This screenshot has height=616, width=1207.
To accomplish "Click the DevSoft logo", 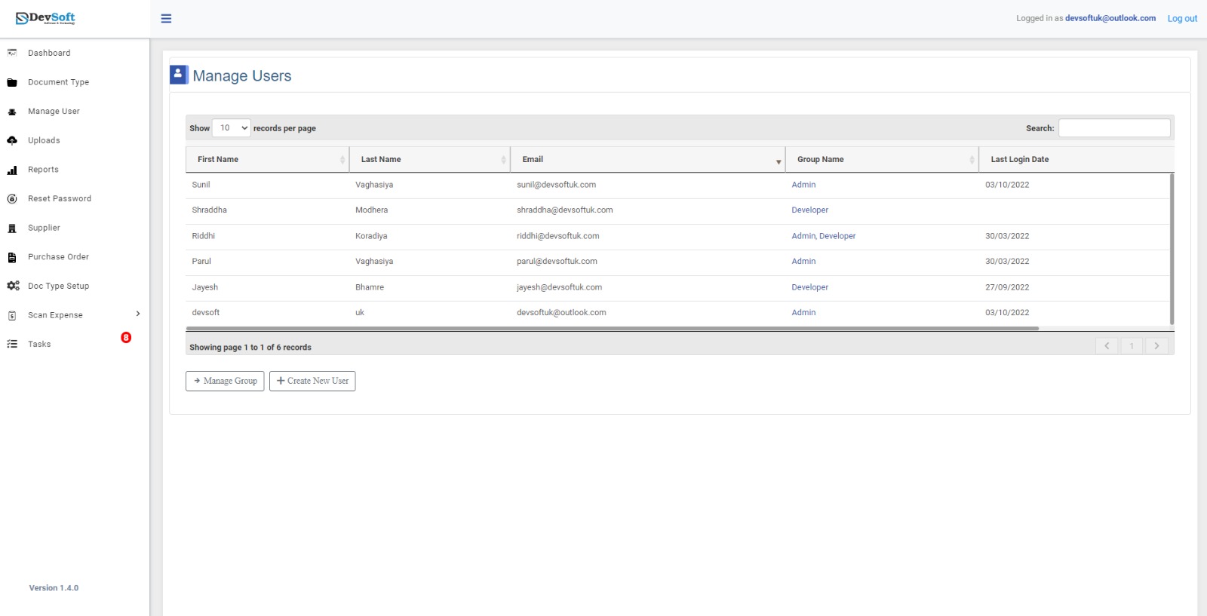I will tap(45, 18).
